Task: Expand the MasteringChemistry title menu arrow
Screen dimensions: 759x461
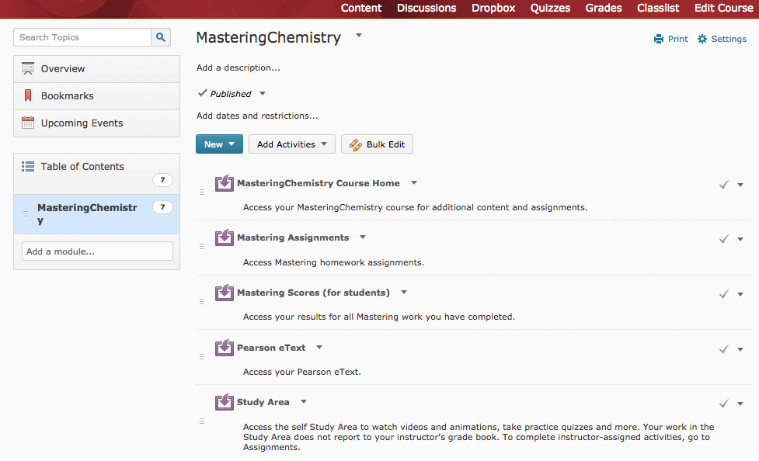Action: [x=359, y=36]
